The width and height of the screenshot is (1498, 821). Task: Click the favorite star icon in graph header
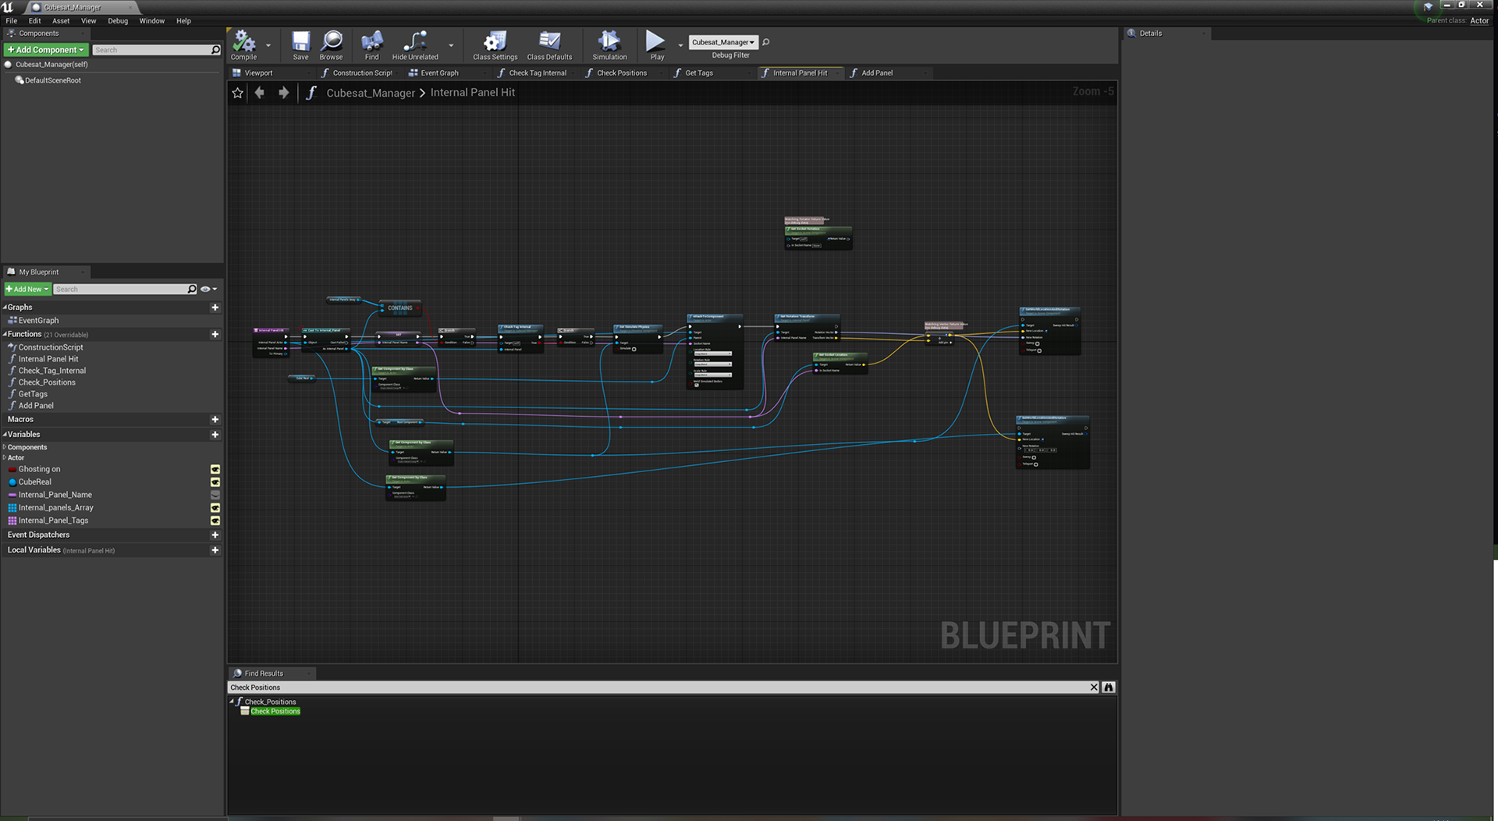coord(238,93)
